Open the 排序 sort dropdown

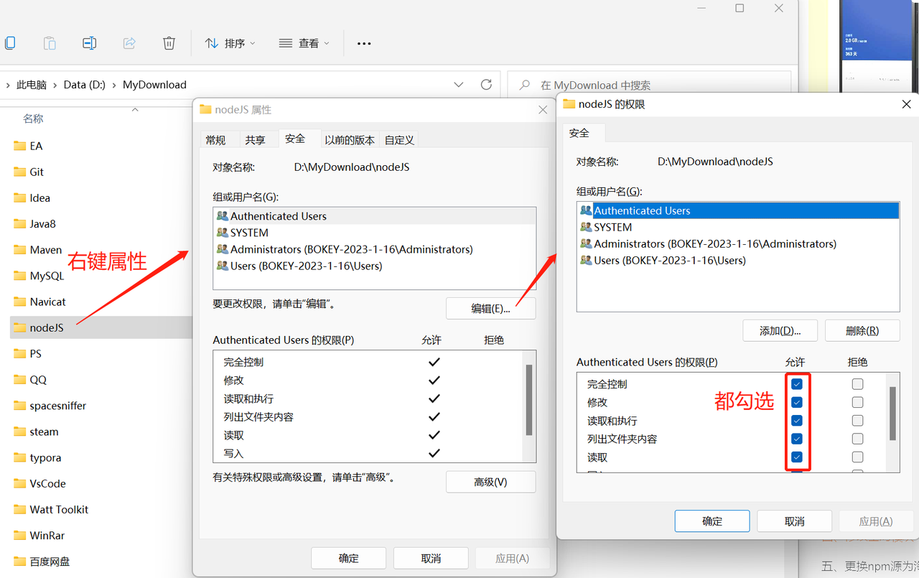point(230,43)
